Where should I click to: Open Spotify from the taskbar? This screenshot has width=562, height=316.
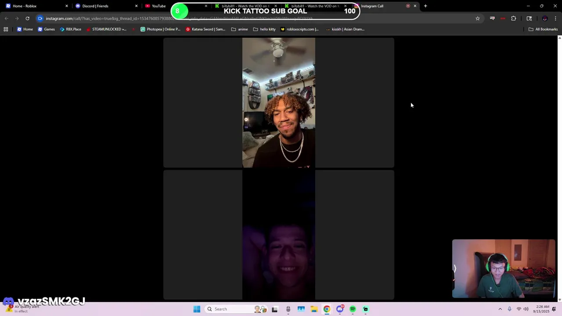pyautogui.click(x=353, y=309)
